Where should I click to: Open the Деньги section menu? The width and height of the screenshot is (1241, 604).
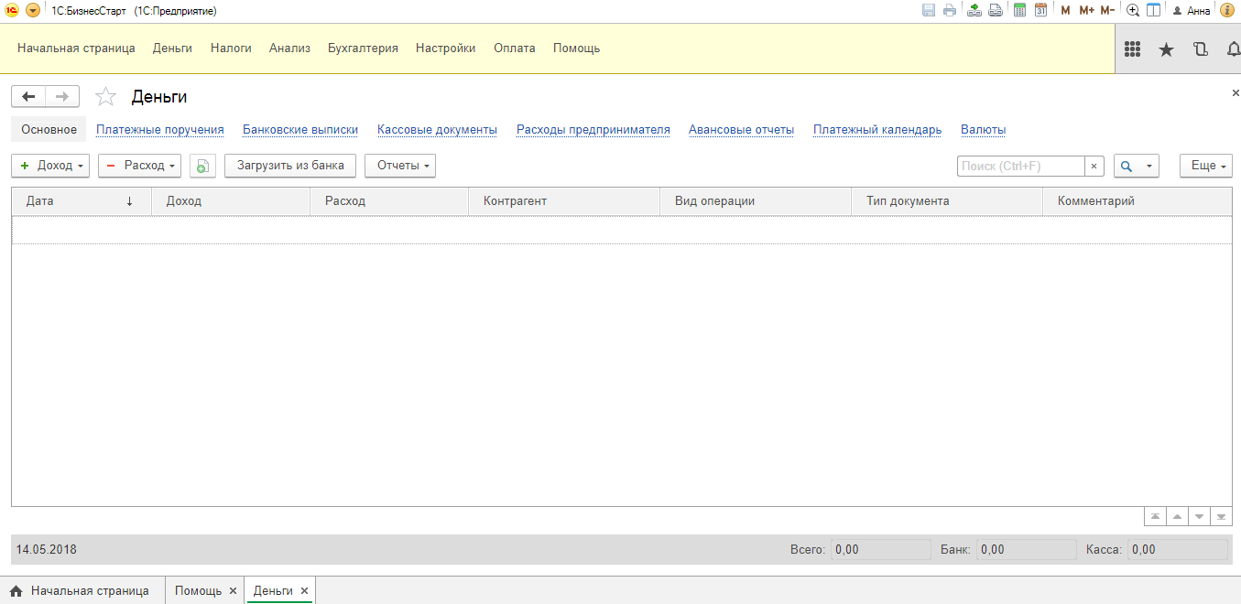pos(172,49)
